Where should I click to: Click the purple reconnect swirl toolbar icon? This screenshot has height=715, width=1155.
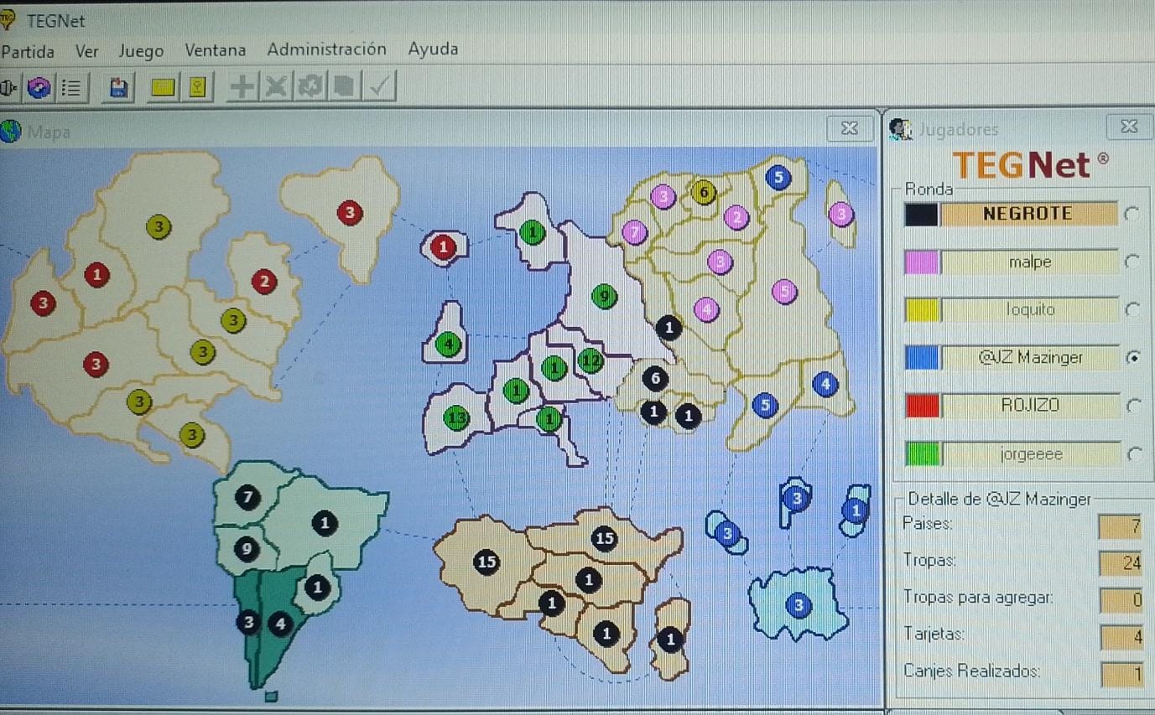[39, 87]
